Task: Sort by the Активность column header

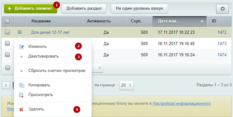Action: pos(104,21)
